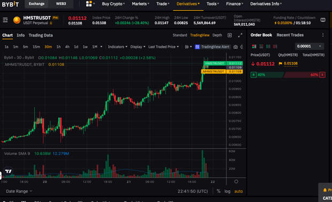Show buy and sell order book view
The image size is (332, 202).
pyautogui.click(x=254, y=46)
